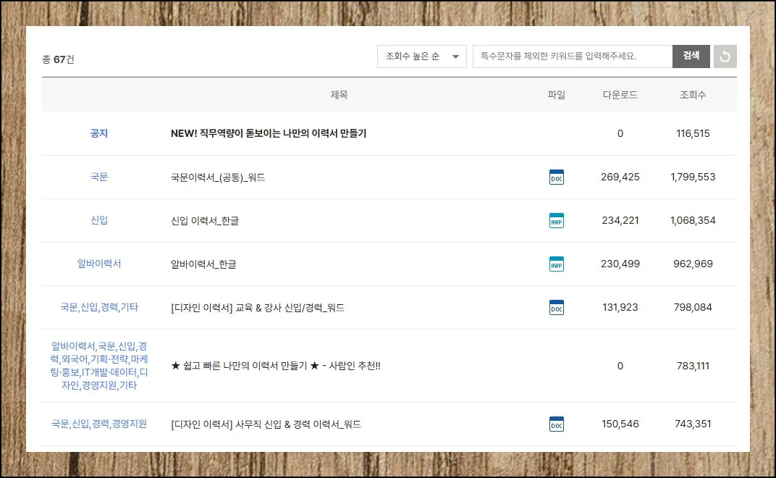Screen dimensions: 776x478
Task: Open the ★ 쉽고 빠른 나만의 이력서 만들기 post
Action: (x=276, y=366)
